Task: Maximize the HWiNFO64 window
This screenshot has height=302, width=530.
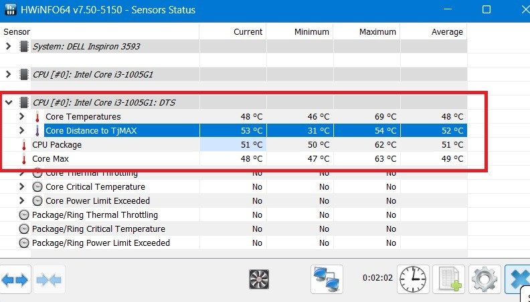Action: 487,10
